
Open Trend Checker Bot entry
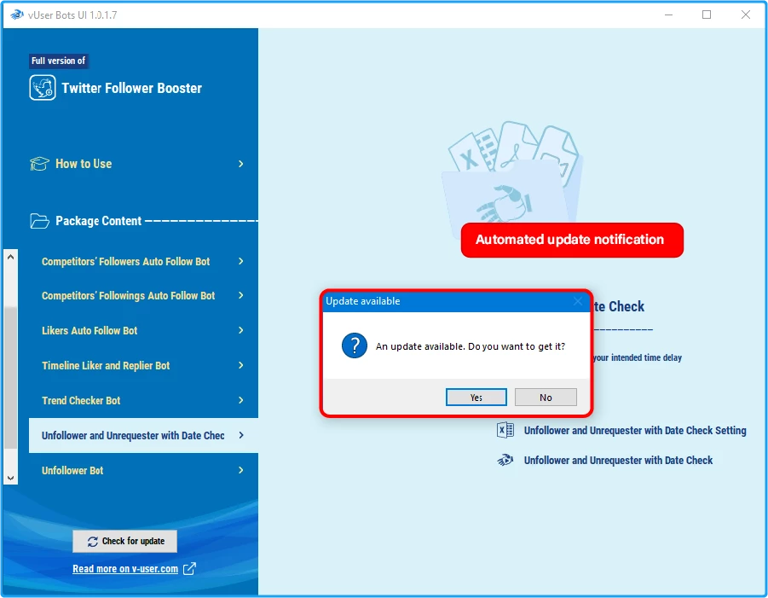point(81,400)
